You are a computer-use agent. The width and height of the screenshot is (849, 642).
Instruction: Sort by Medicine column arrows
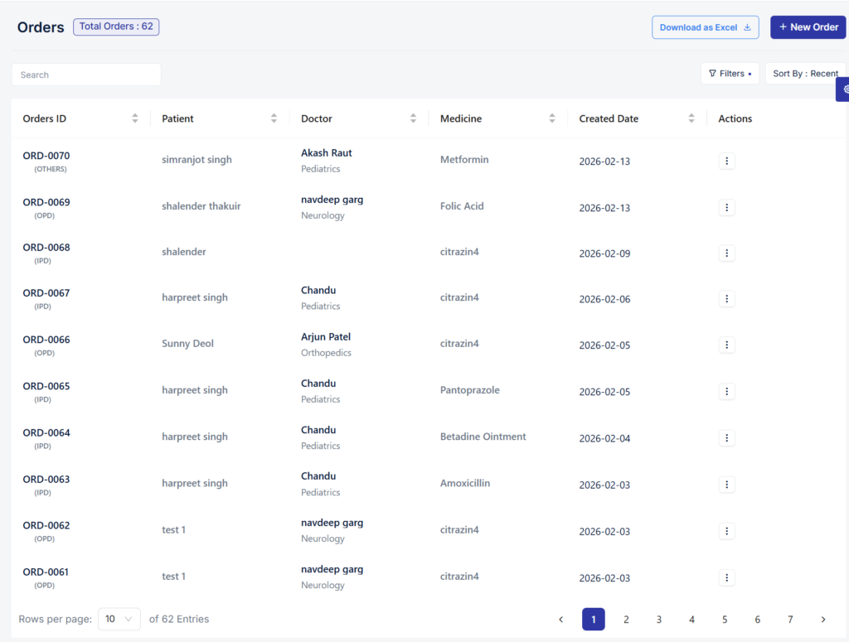551,118
